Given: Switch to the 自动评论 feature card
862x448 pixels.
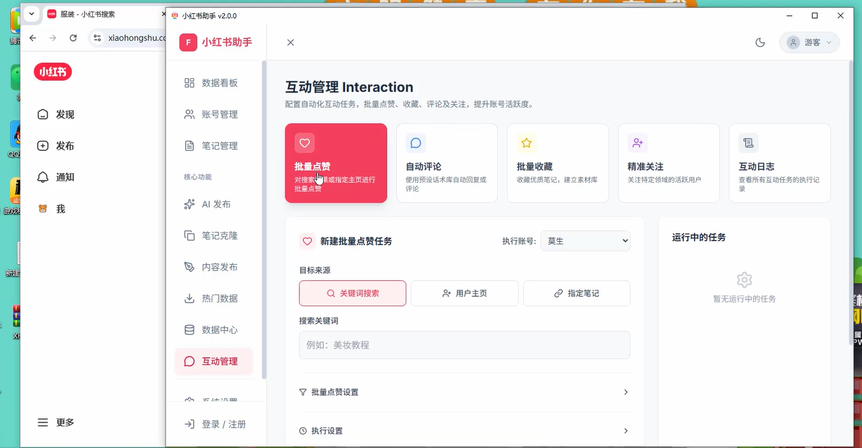Looking at the screenshot, I should pyautogui.click(x=447, y=162).
